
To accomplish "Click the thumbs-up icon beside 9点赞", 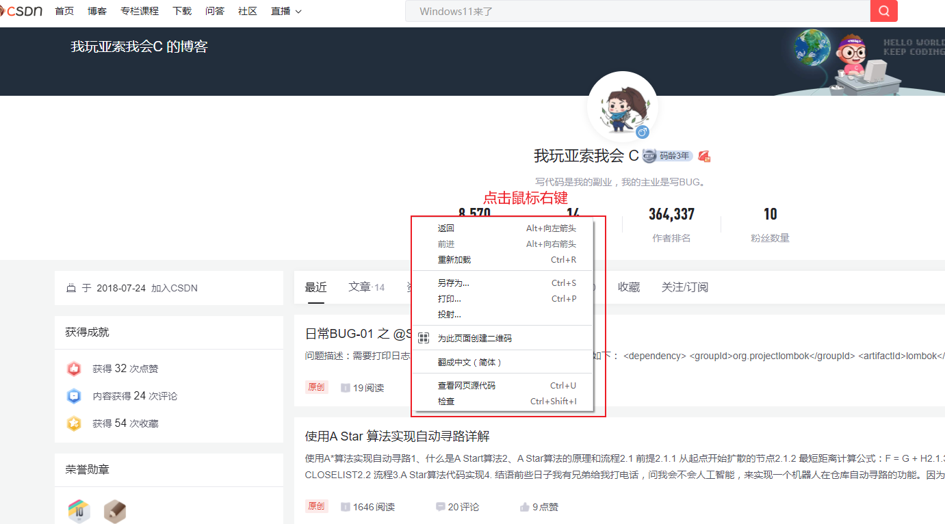I will (x=525, y=507).
